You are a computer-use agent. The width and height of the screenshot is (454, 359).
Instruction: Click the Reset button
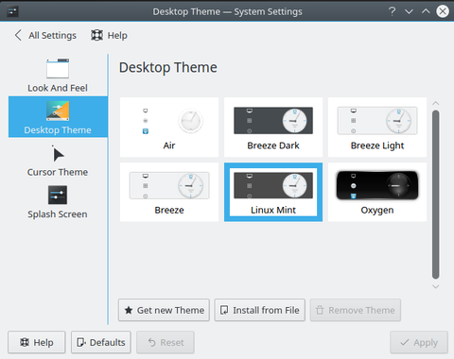click(x=166, y=342)
